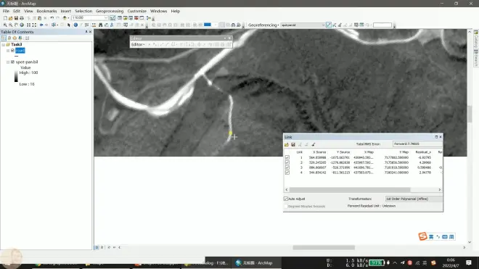Viewport: 479px width, 269px height.
Task: Open the View Link Table icon
Action: (x=361, y=25)
